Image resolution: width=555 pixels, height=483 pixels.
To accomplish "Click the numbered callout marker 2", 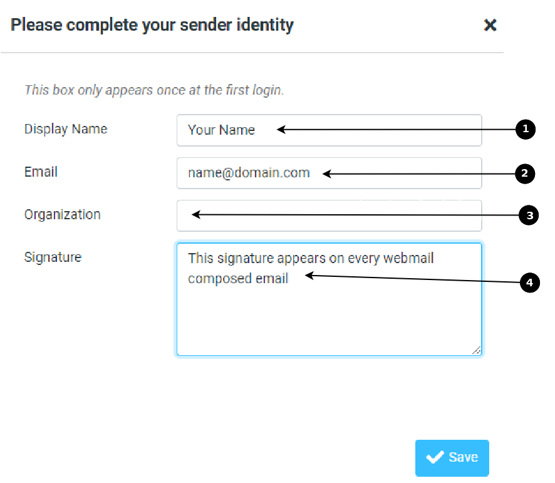I will tap(525, 174).
